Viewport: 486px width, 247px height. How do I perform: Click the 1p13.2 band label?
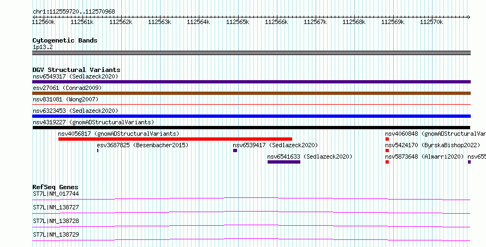[x=43, y=47]
